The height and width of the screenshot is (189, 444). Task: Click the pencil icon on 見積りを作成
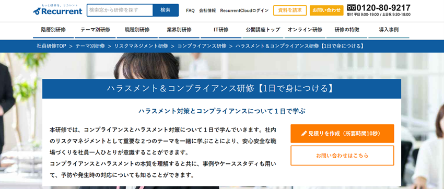(304, 134)
